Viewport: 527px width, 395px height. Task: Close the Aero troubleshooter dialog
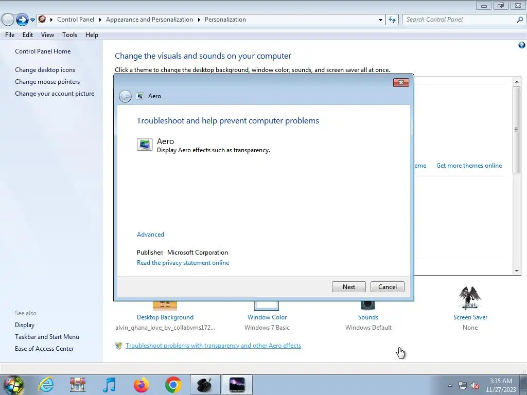click(x=401, y=83)
